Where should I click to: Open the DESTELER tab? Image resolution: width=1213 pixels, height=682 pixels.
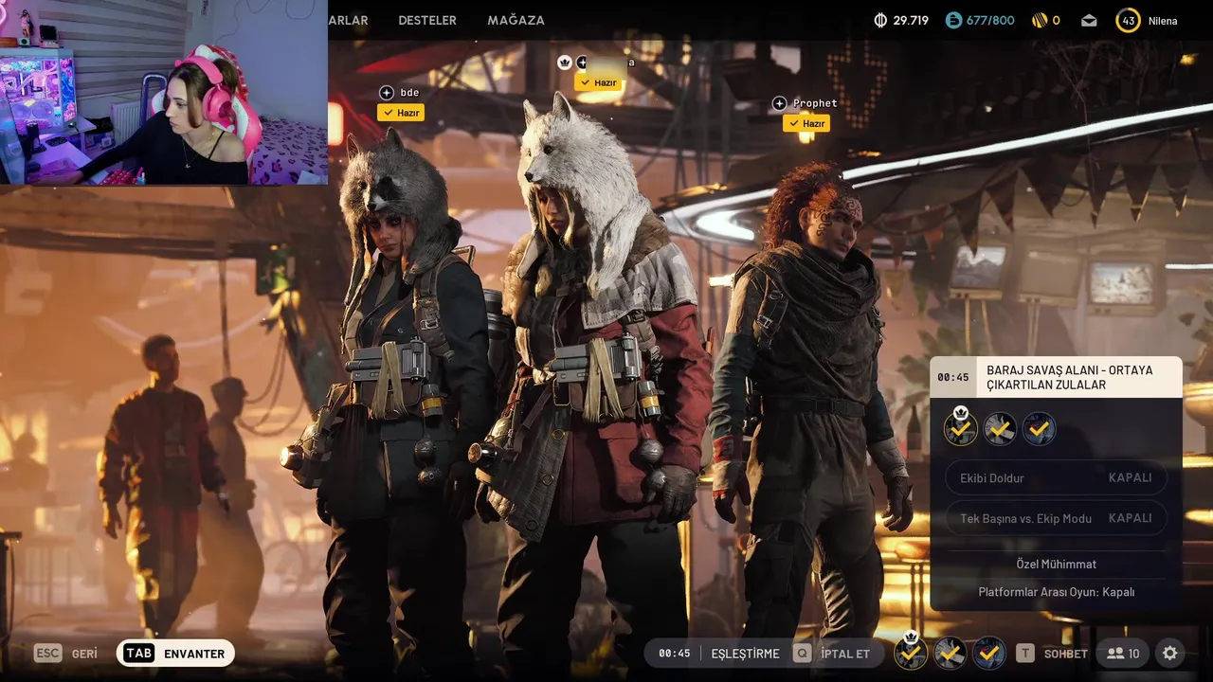(427, 20)
